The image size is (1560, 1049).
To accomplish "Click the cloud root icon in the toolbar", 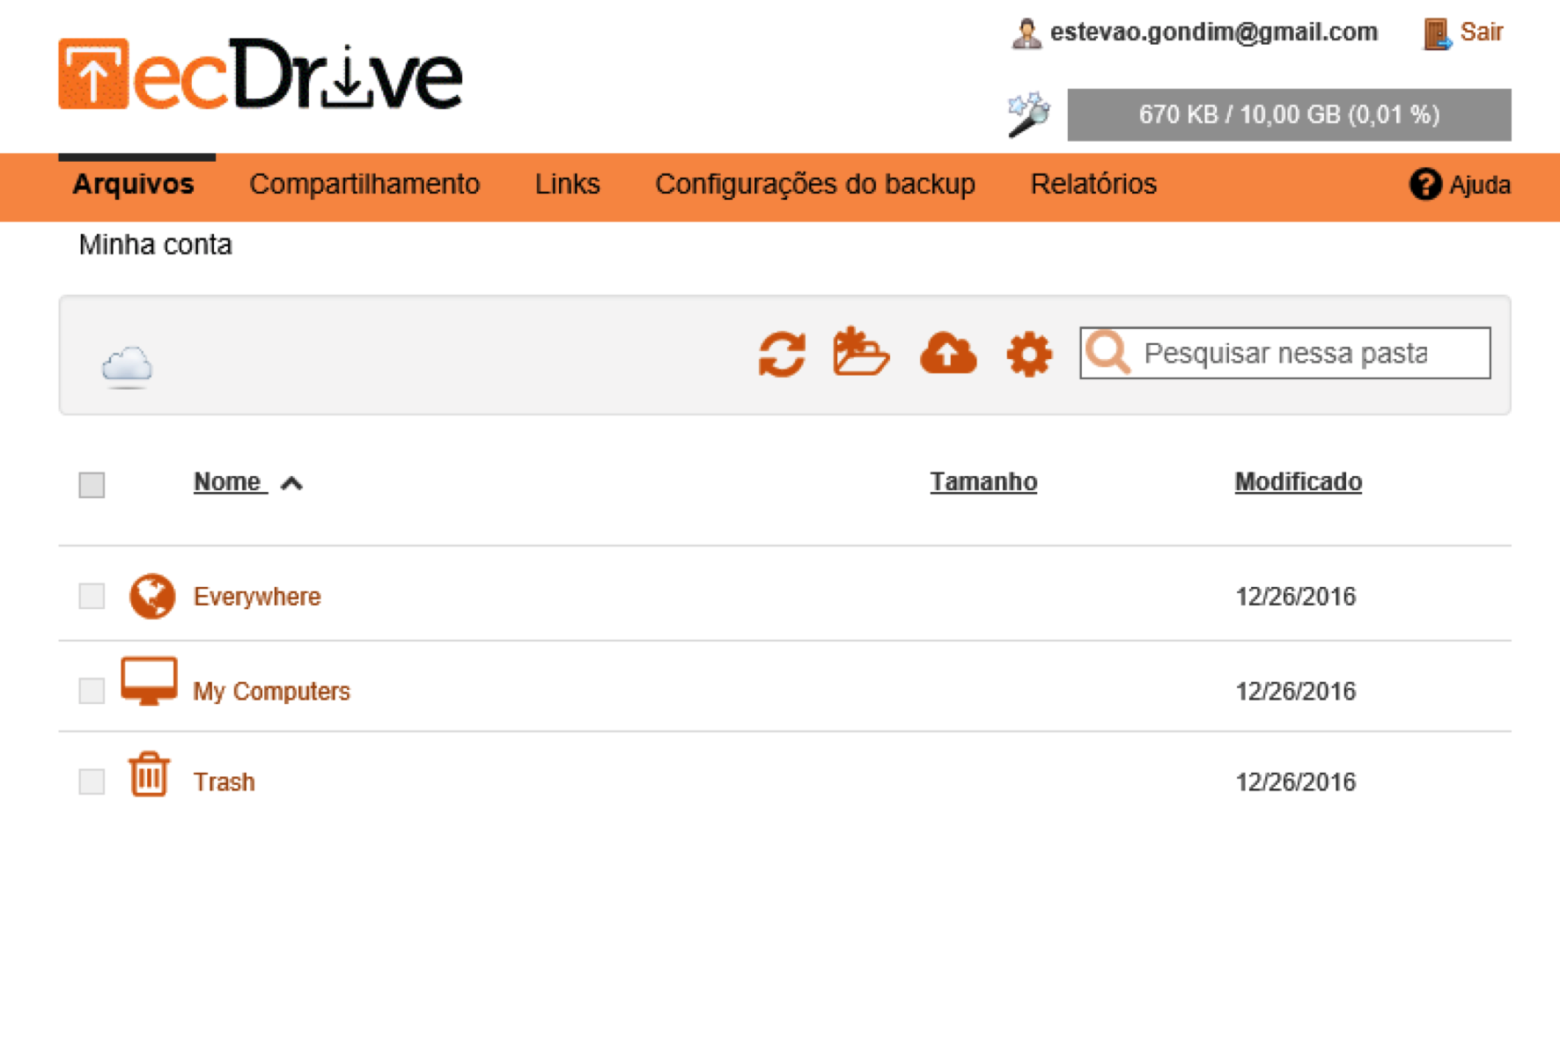I will (x=127, y=366).
